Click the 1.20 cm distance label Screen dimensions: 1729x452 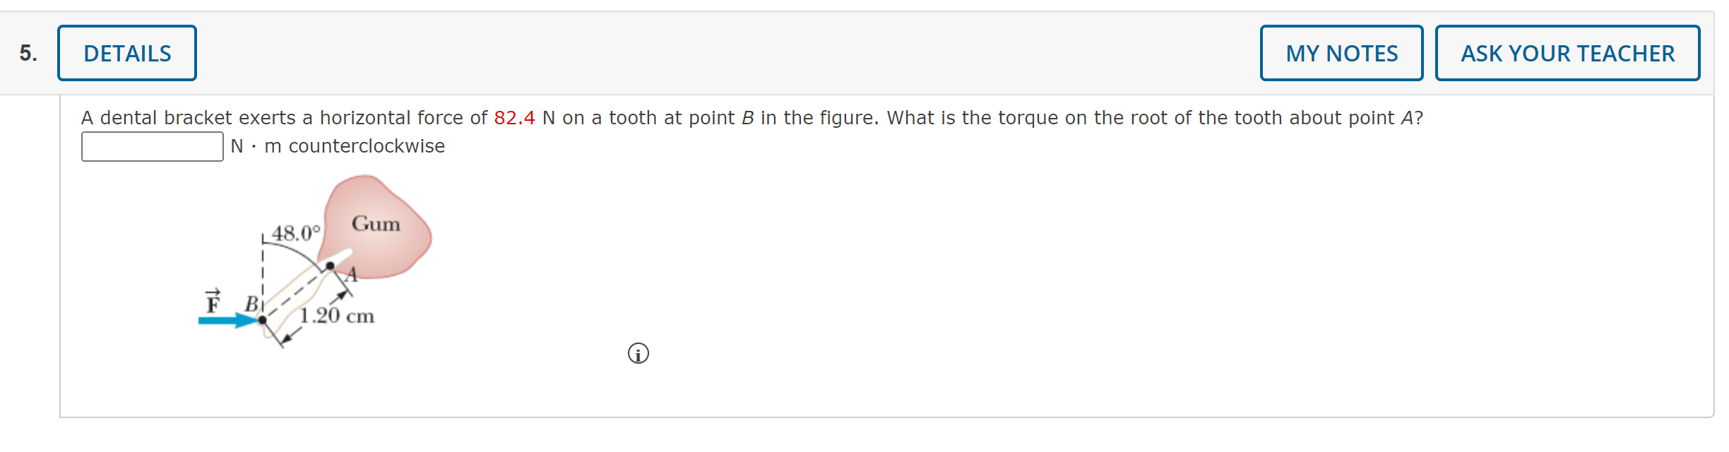[336, 316]
